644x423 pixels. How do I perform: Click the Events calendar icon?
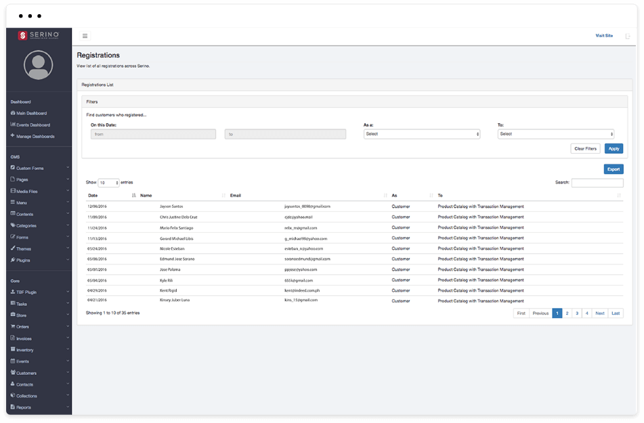coord(13,361)
